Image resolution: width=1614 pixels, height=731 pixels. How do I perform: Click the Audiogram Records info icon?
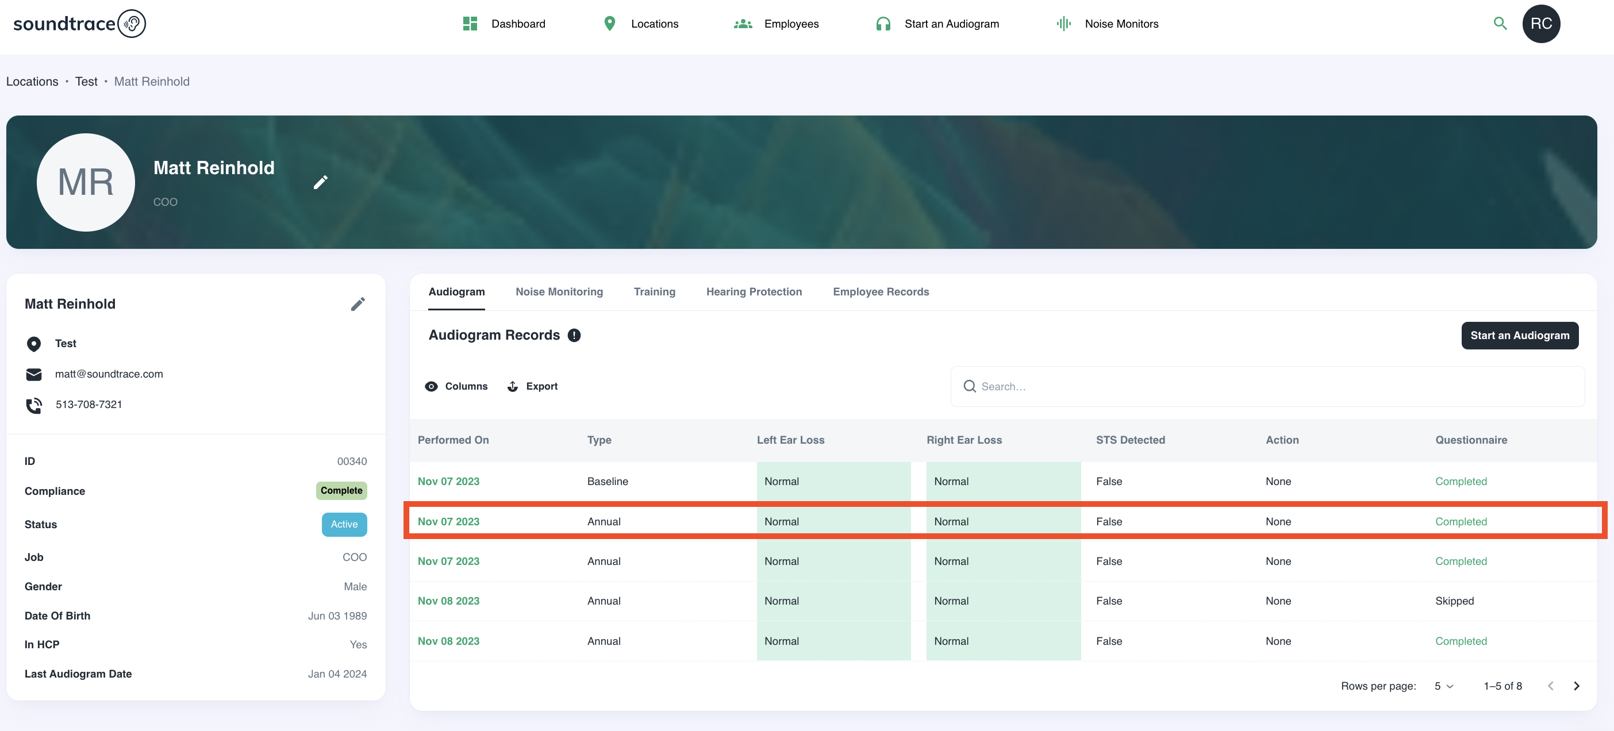[574, 336]
